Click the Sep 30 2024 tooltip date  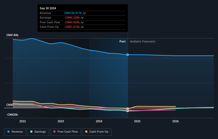pos(48,8)
